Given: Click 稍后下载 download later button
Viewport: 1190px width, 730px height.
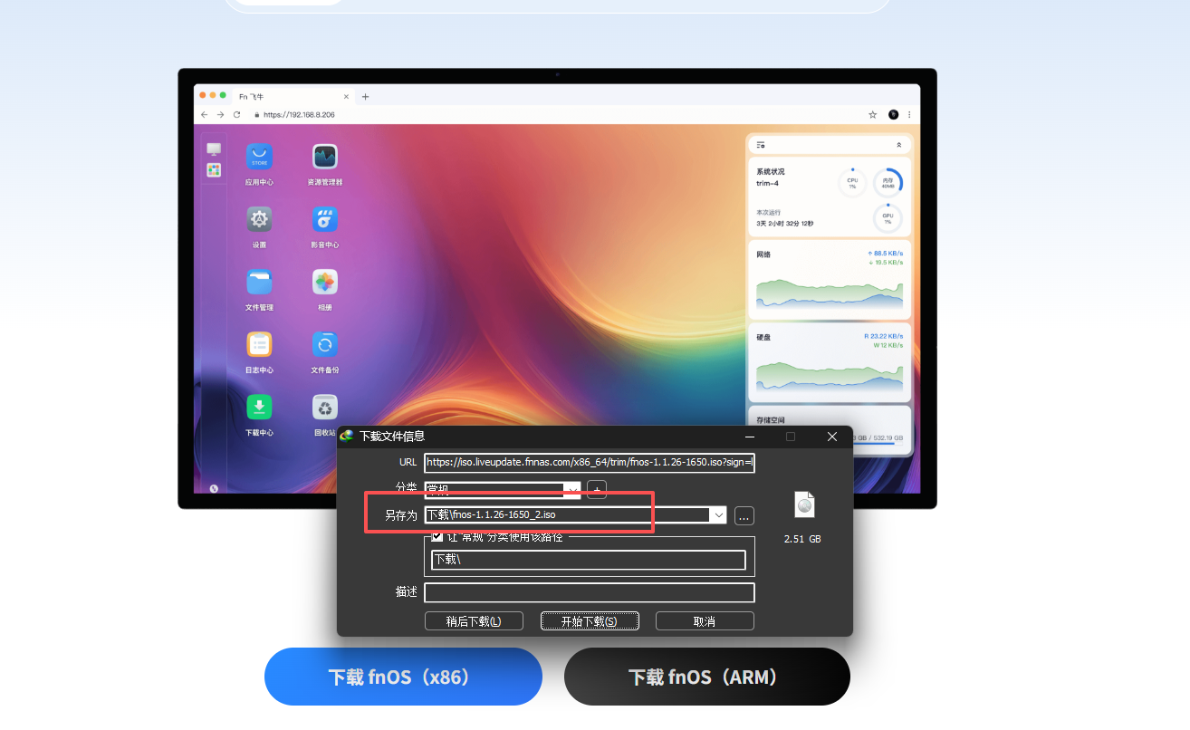Looking at the screenshot, I should (474, 621).
